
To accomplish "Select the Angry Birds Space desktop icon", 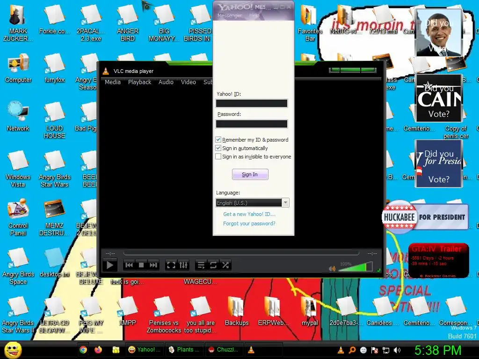I will click(x=18, y=266).
